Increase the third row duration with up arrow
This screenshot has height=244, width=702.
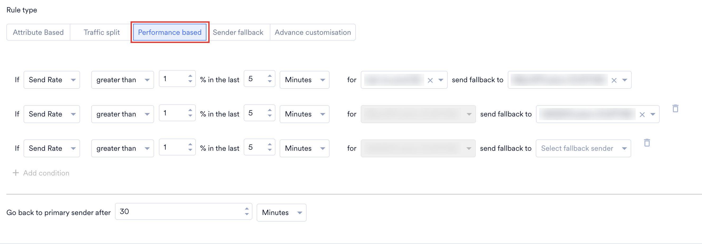[270, 145]
